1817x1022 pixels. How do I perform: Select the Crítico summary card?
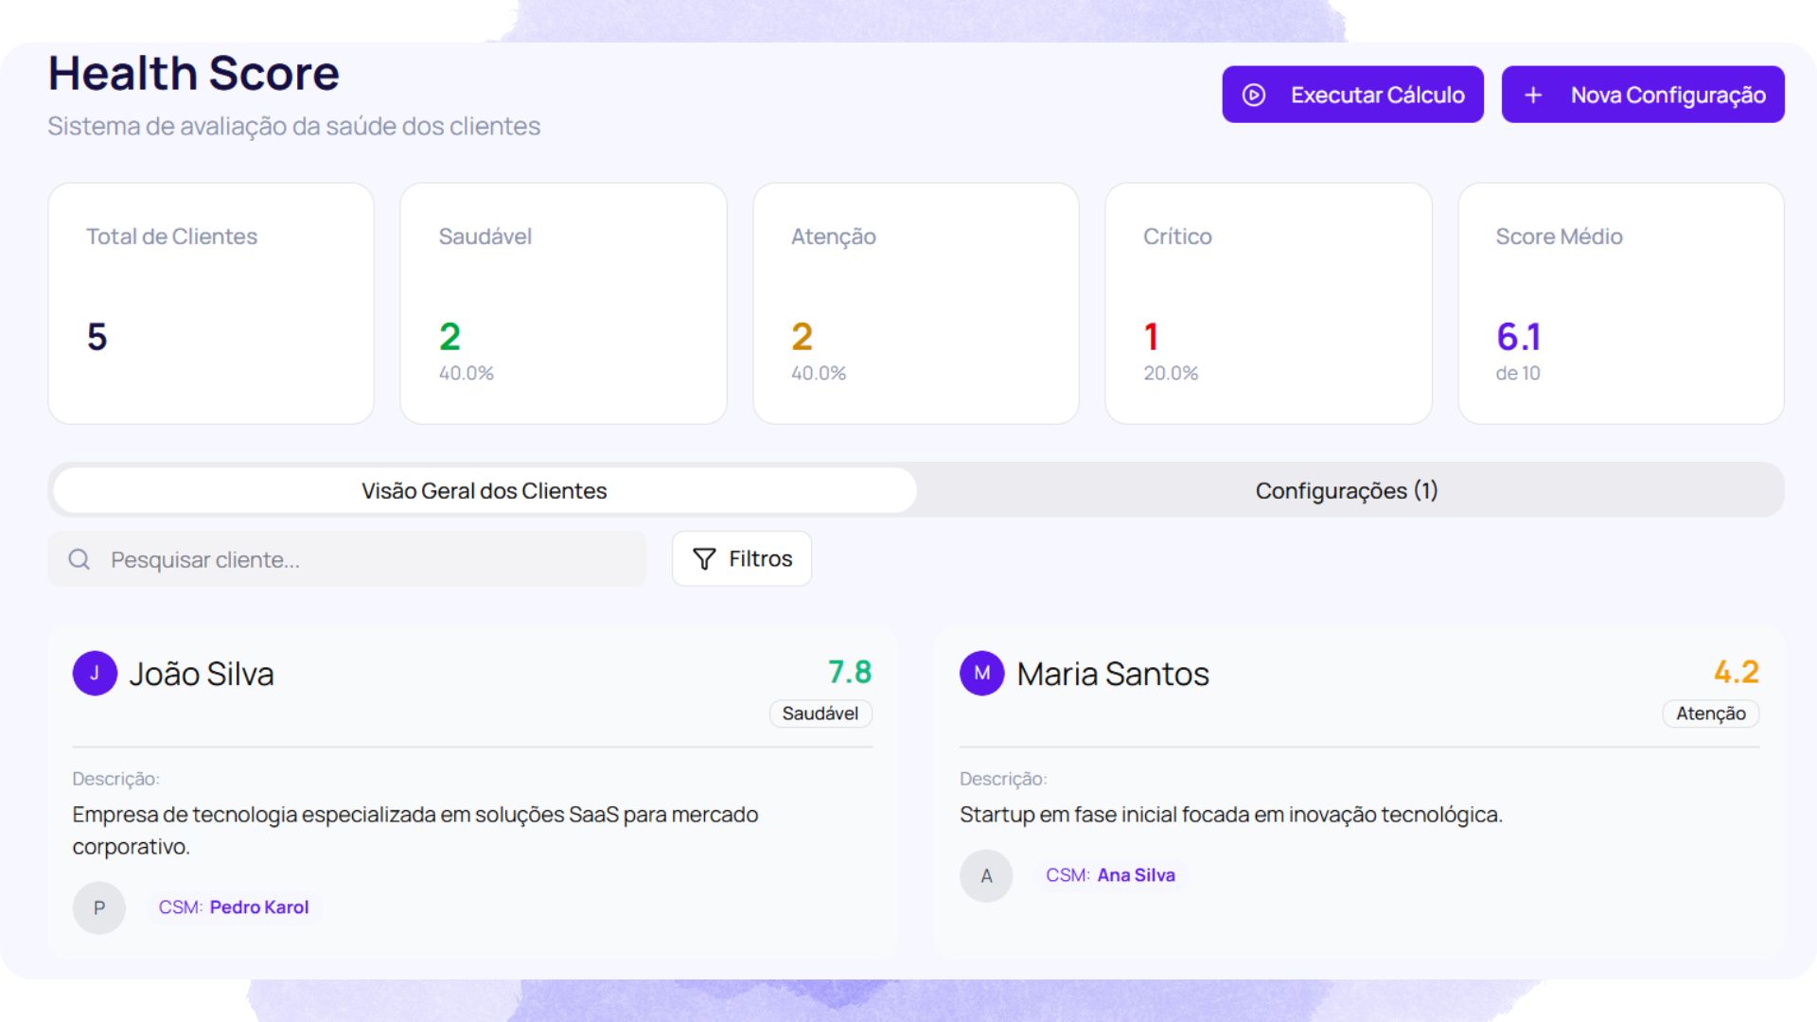1268,303
